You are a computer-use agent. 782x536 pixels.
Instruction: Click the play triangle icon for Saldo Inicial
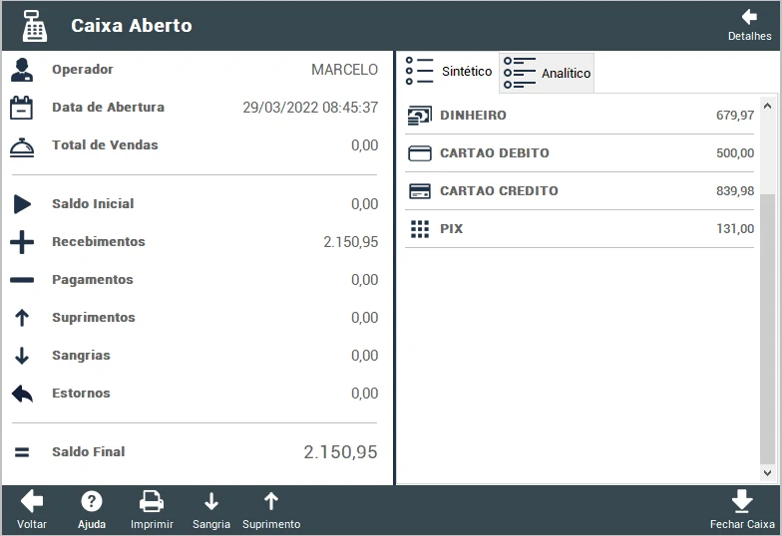(x=22, y=204)
